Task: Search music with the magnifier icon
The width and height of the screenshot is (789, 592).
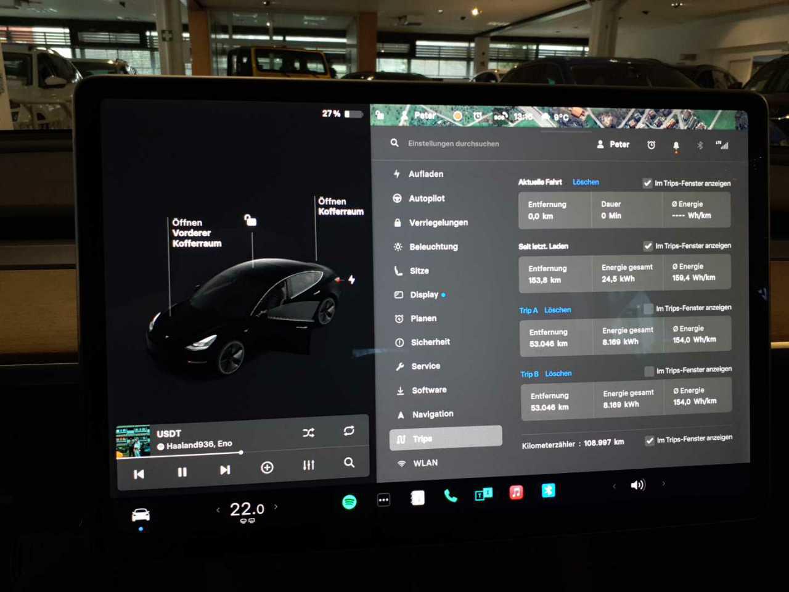Action: (349, 462)
